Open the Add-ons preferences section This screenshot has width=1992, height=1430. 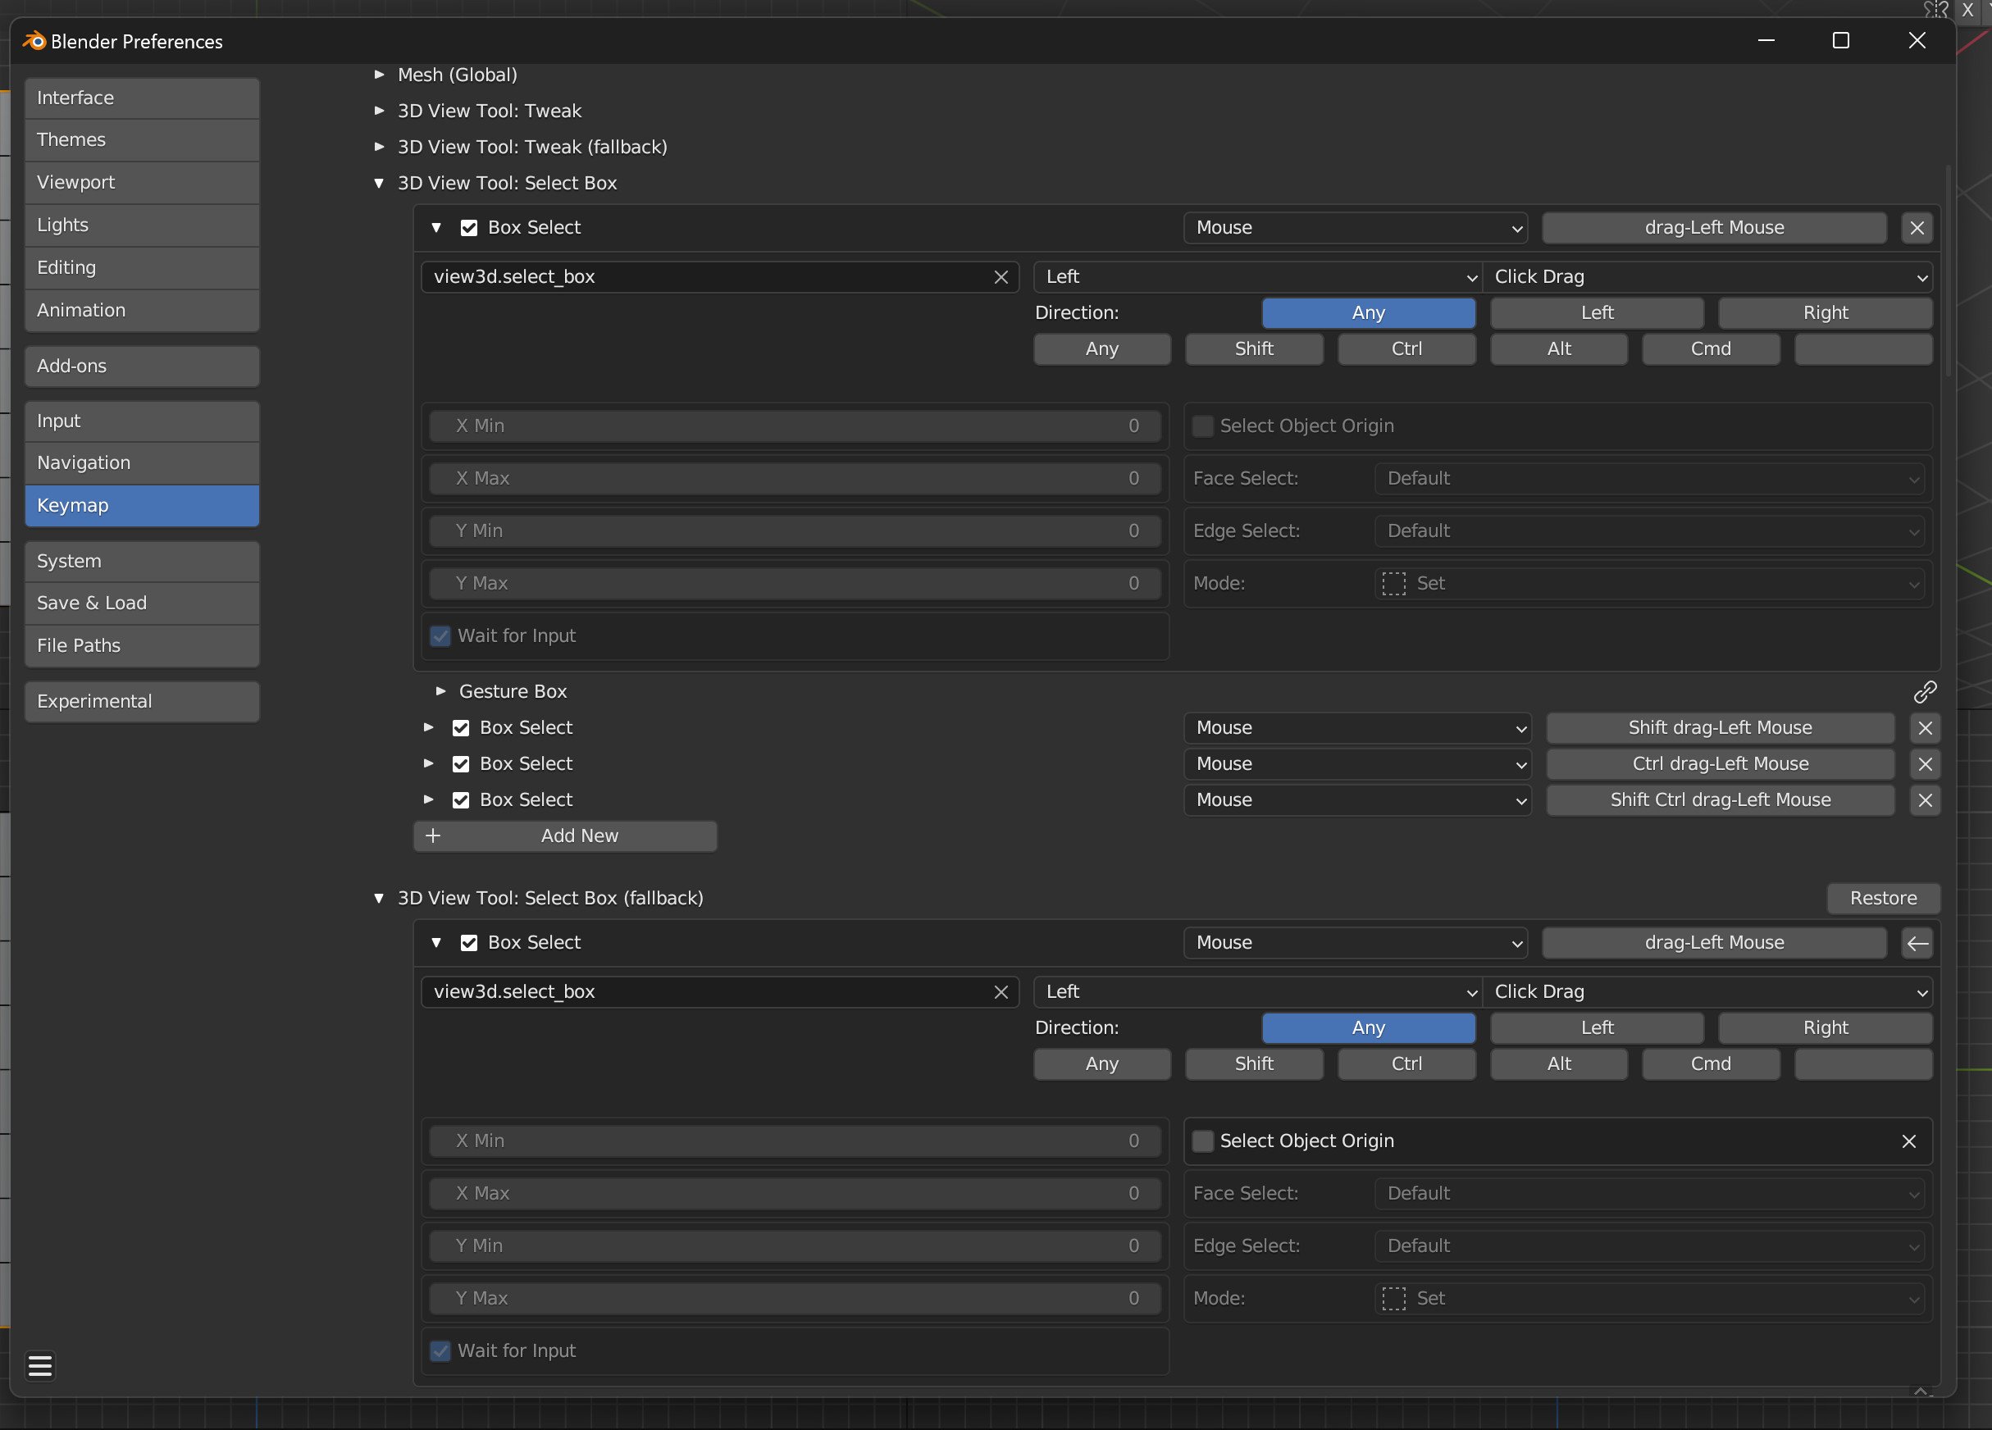click(141, 367)
